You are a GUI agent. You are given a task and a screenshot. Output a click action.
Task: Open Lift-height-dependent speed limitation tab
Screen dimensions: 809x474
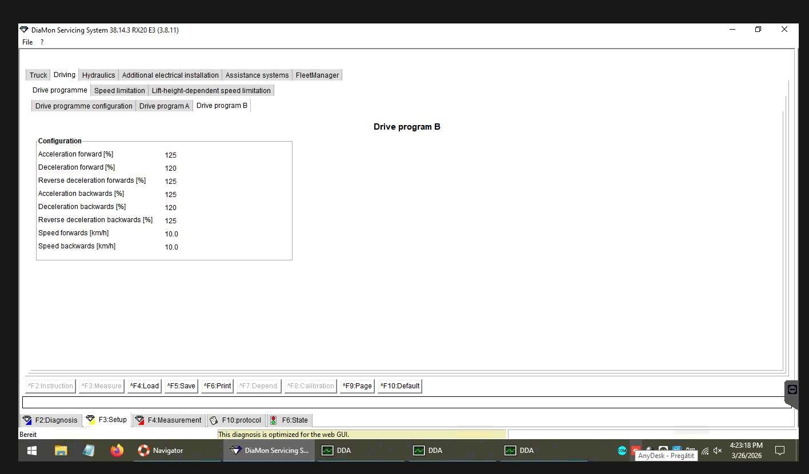pyautogui.click(x=211, y=90)
